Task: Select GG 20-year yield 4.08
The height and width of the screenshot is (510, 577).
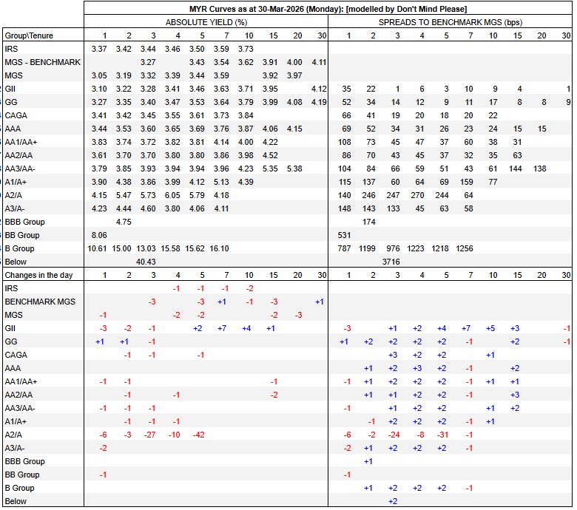Action: [294, 102]
